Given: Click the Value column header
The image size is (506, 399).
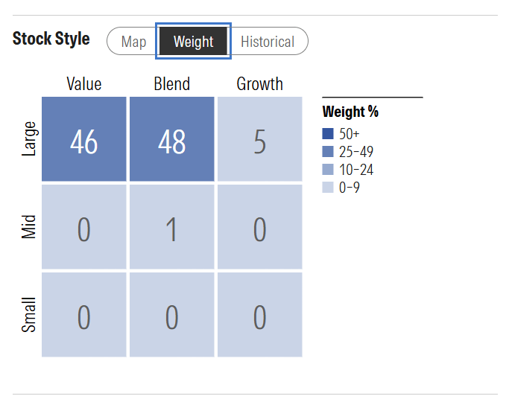Looking at the screenshot, I should pyautogui.click(x=84, y=83).
